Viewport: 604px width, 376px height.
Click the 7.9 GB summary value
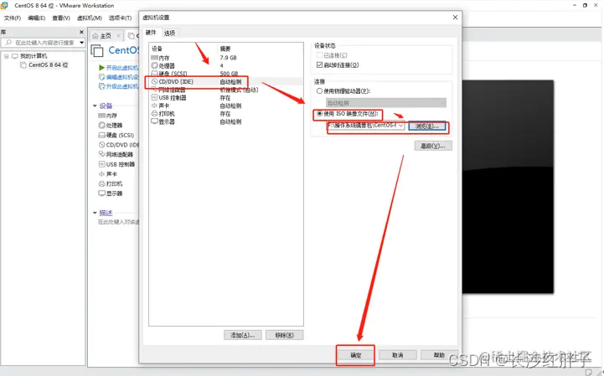coord(228,58)
